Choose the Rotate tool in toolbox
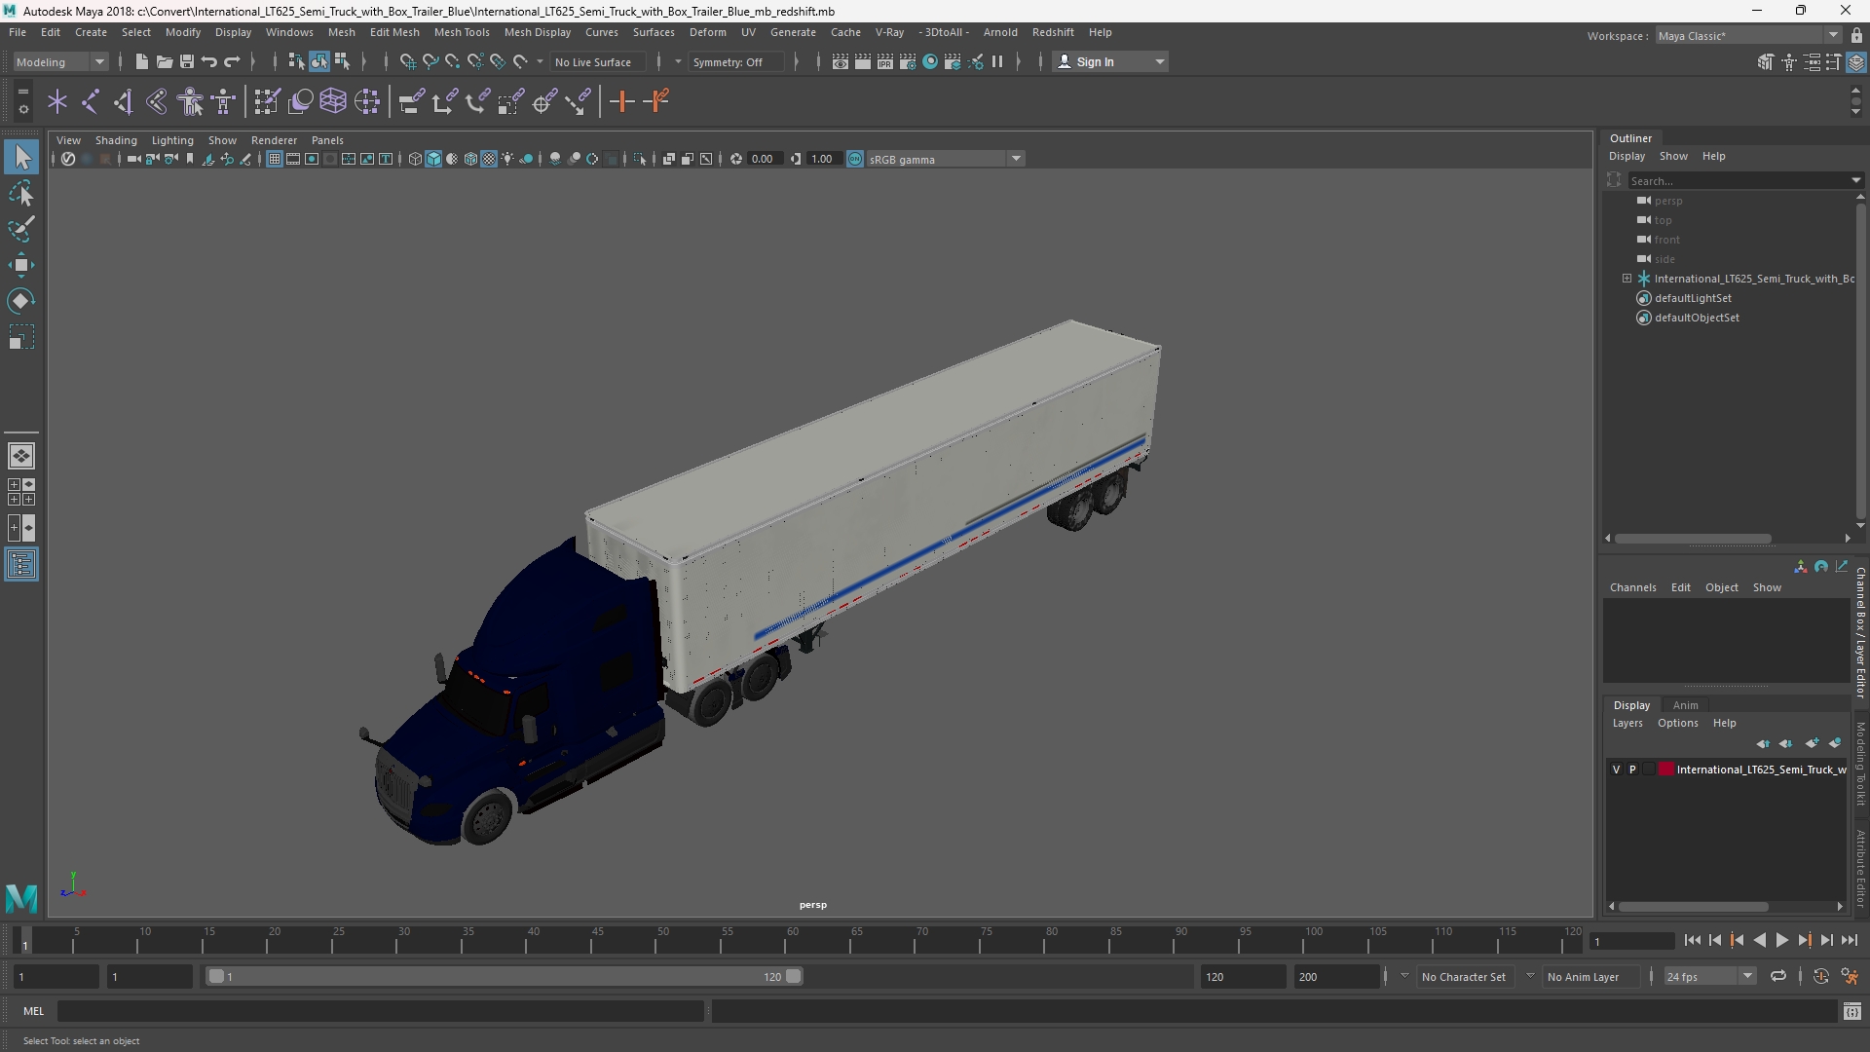This screenshot has width=1870, height=1052. (x=21, y=301)
